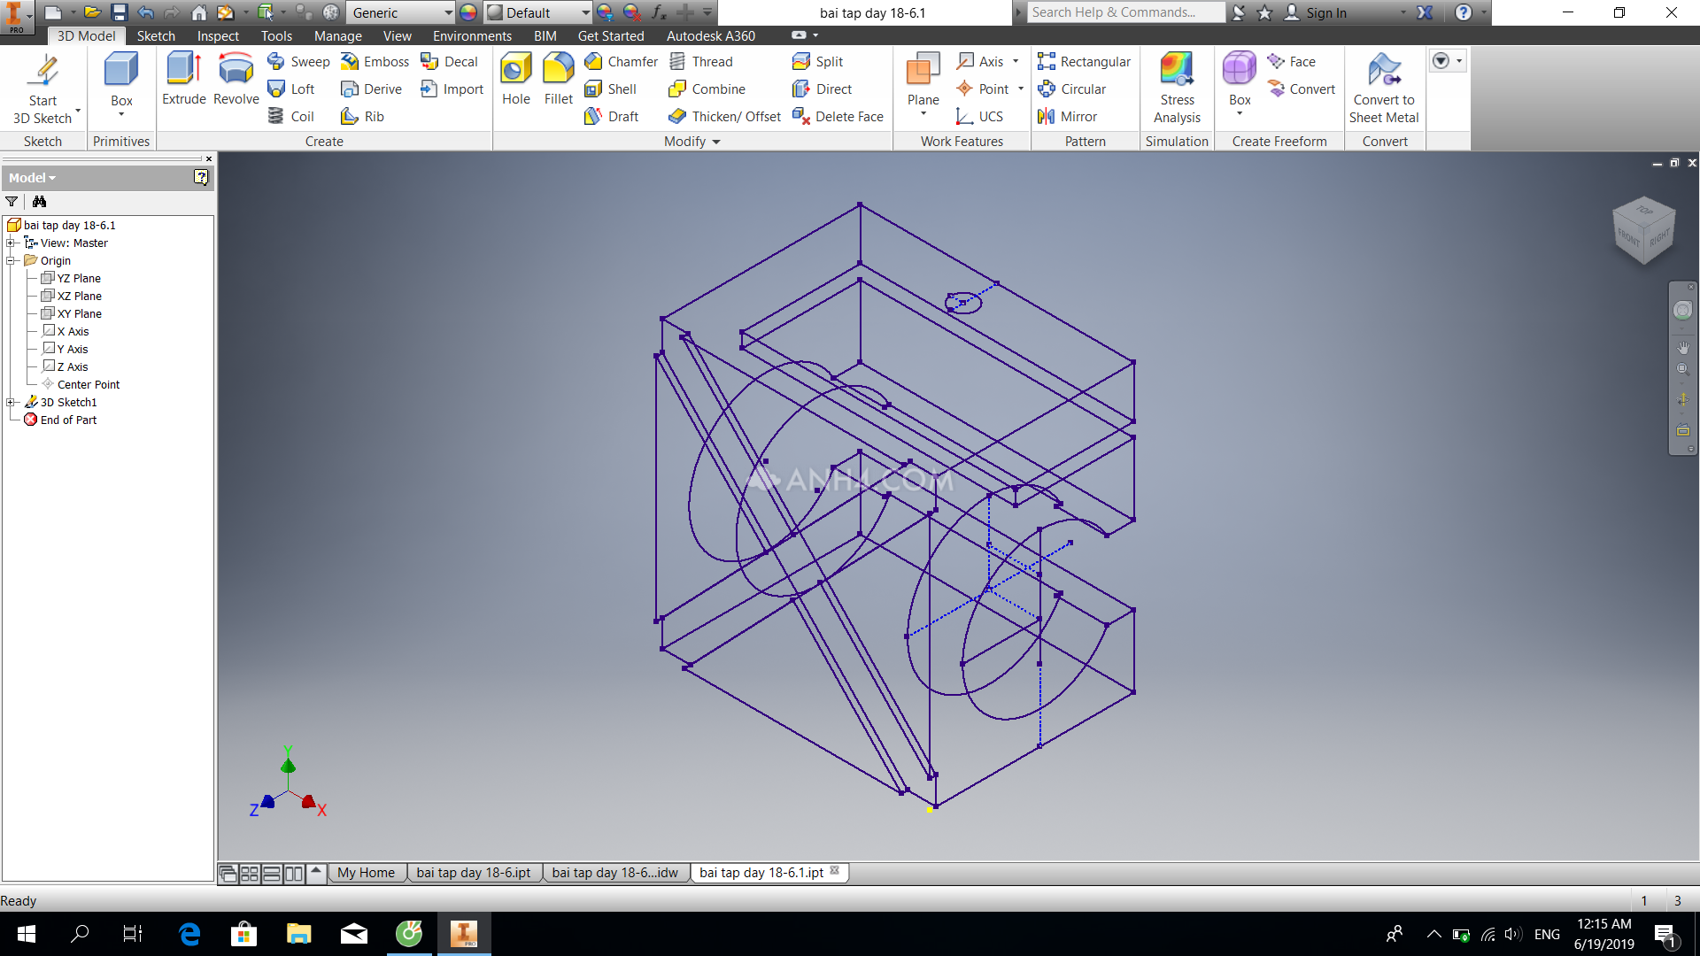Viewport: 1700px width, 956px height.
Task: Open the Environments tab
Action: click(x=472, y=35)
